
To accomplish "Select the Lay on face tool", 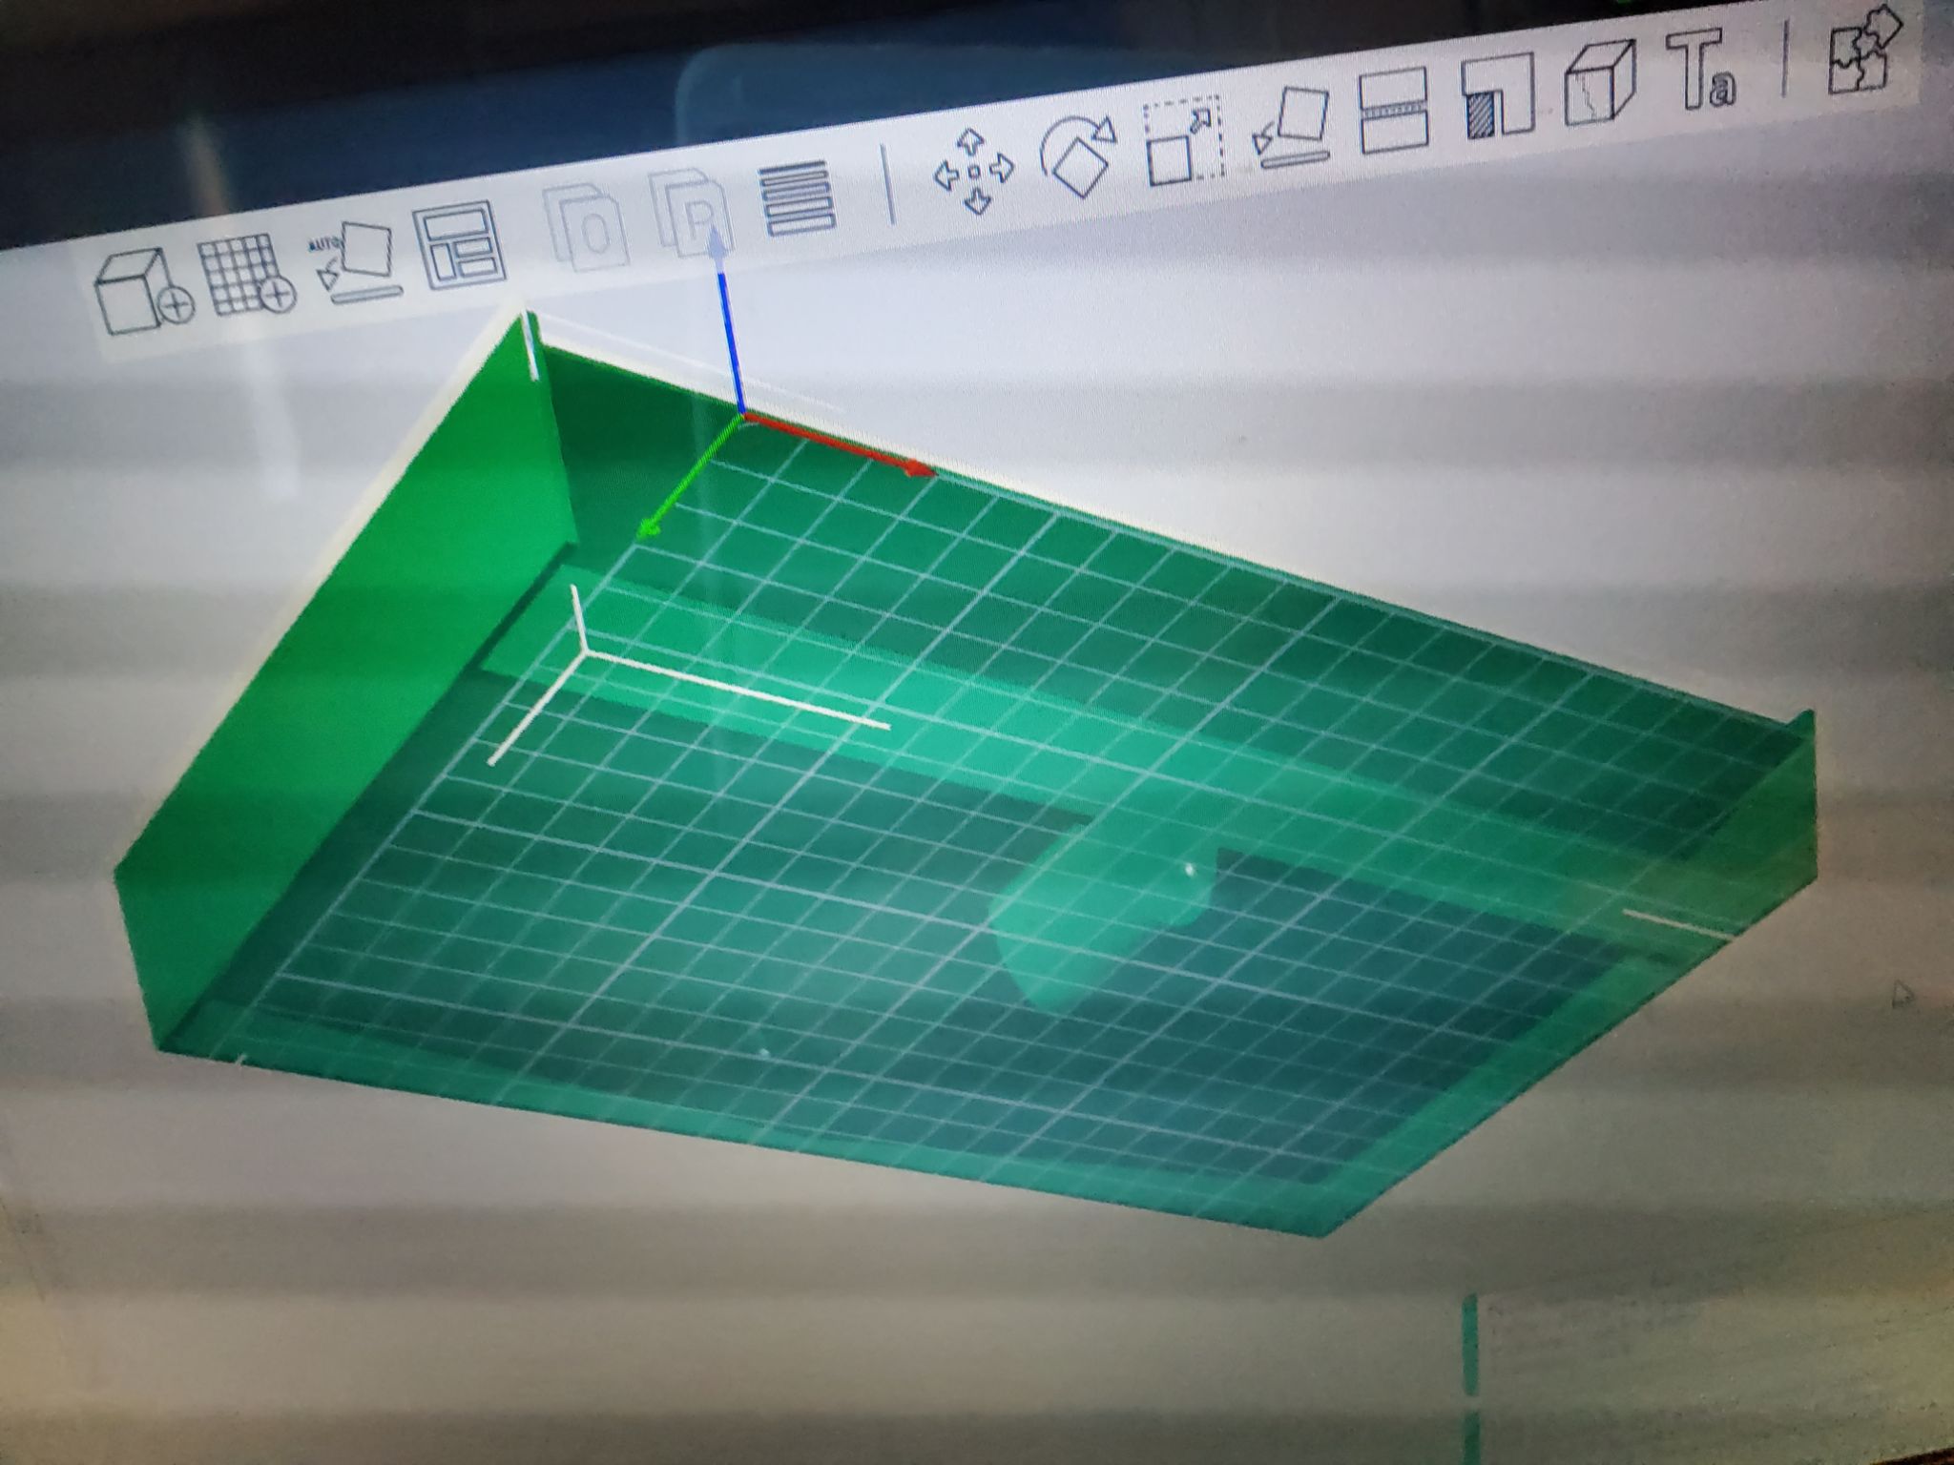I will [x=1291, y=128].
